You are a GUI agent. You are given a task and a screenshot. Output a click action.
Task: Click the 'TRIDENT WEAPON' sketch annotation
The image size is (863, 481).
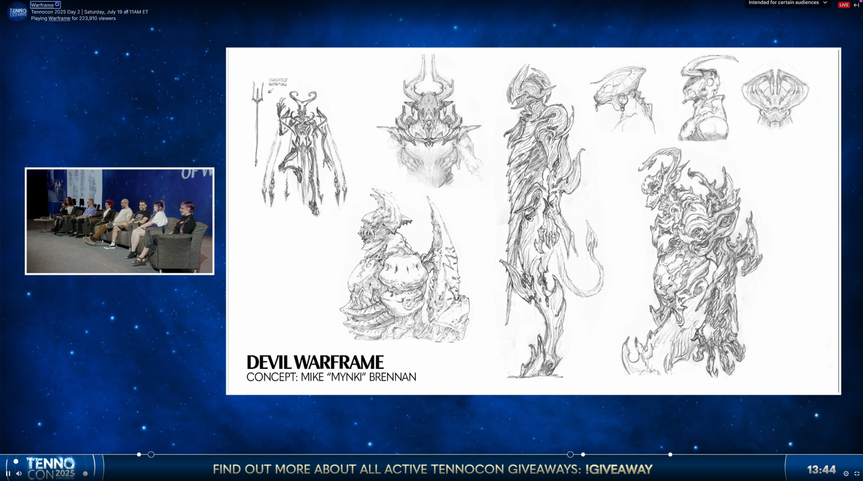coord(278,82)
